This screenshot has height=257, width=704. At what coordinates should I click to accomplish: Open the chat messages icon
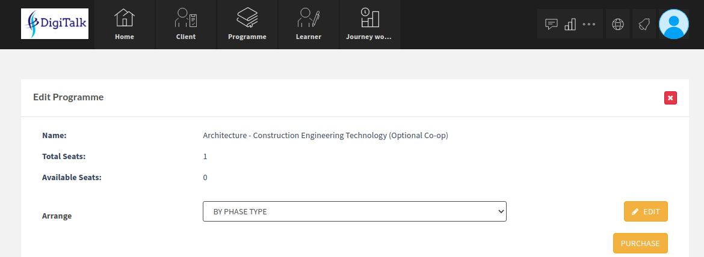551,24
